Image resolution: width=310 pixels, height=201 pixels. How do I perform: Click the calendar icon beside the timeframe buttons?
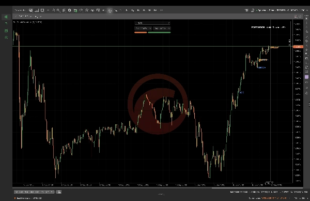point(59,192)
